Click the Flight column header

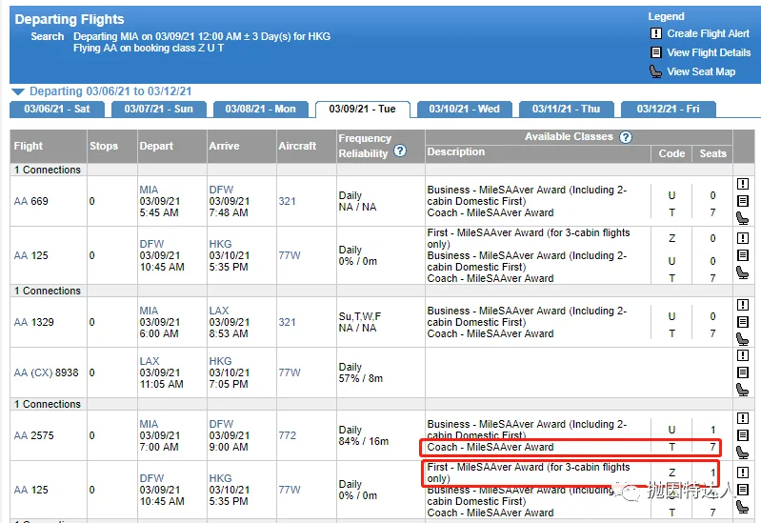pos(29,146)
